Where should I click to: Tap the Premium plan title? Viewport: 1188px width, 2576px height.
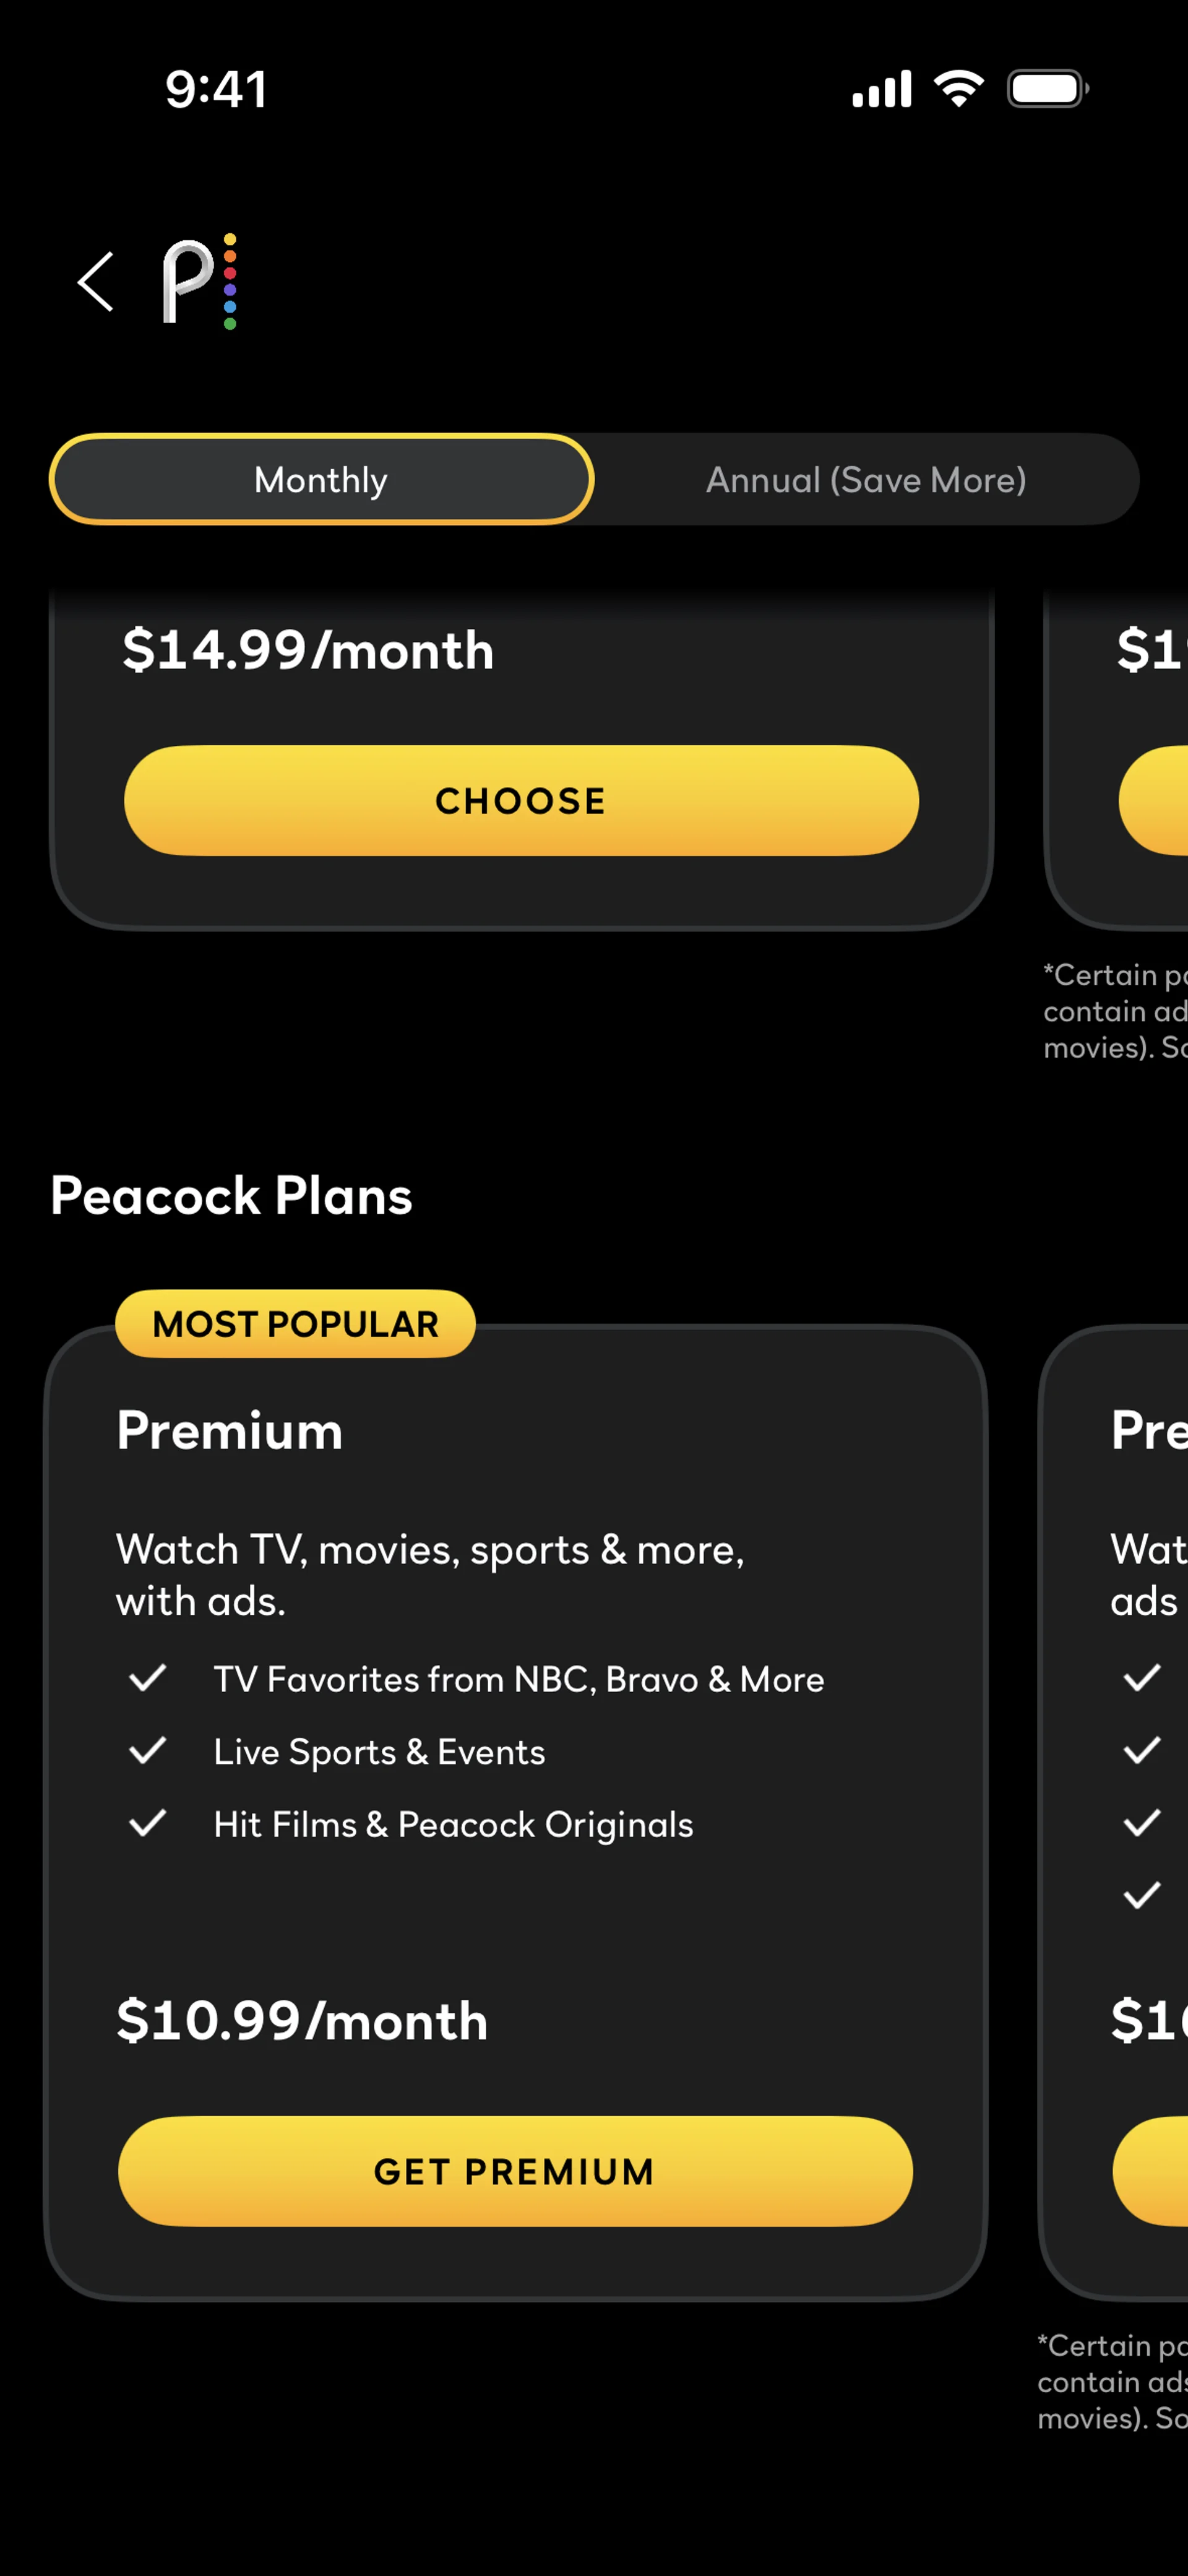[230, 1430]
